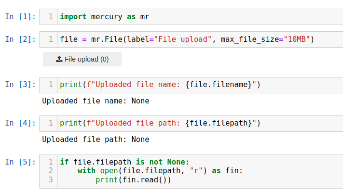The height and width of the screenshot is (191, 343).
Task: Click the "File upload" string in cell 2
Action: 183,39
